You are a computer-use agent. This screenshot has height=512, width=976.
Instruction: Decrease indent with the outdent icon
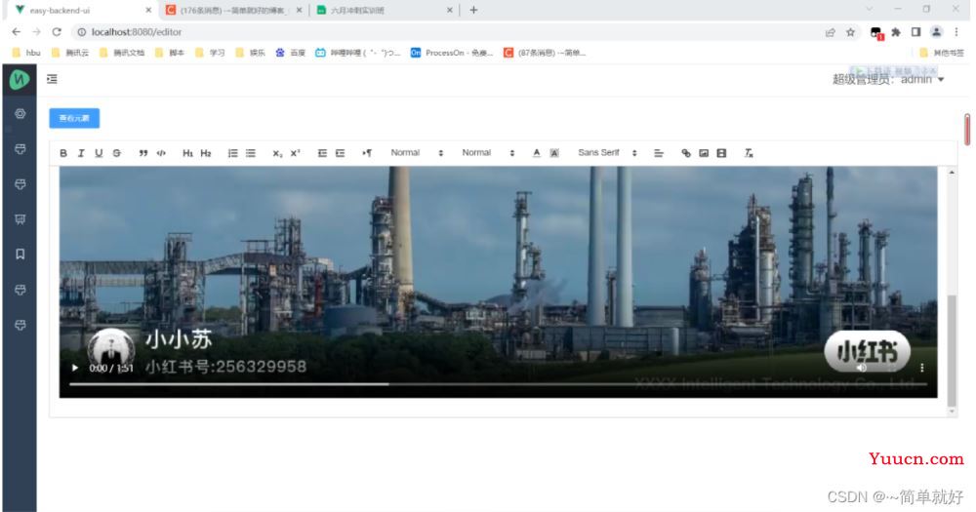coord(322,153)
